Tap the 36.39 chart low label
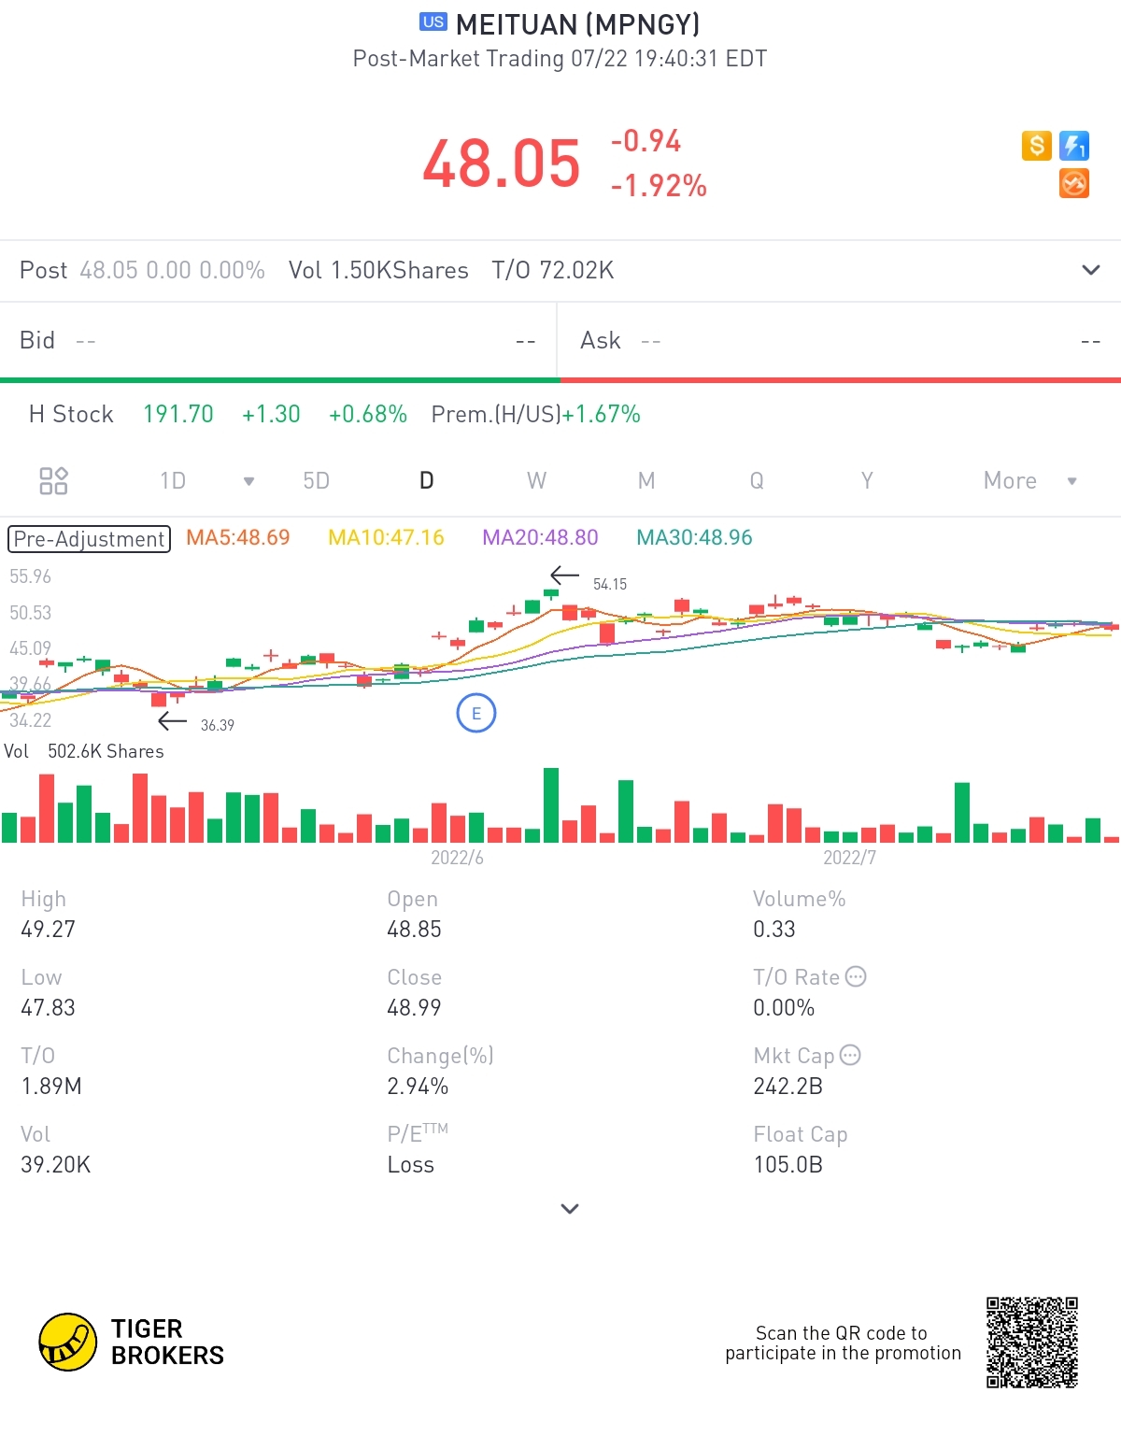The height and width of the screenshot is (1450, 1121). (218, 725)
